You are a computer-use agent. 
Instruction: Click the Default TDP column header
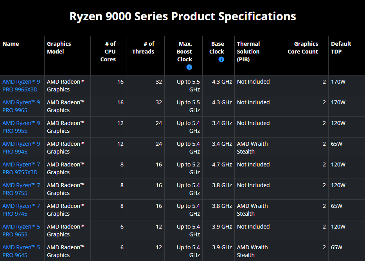point(341,48)
